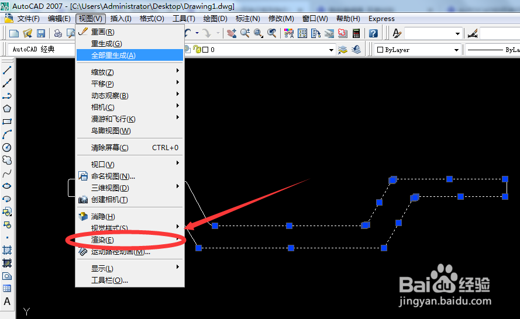
Task: Open the undo history dropdown arrow
Action: click(x=197, y=33)
